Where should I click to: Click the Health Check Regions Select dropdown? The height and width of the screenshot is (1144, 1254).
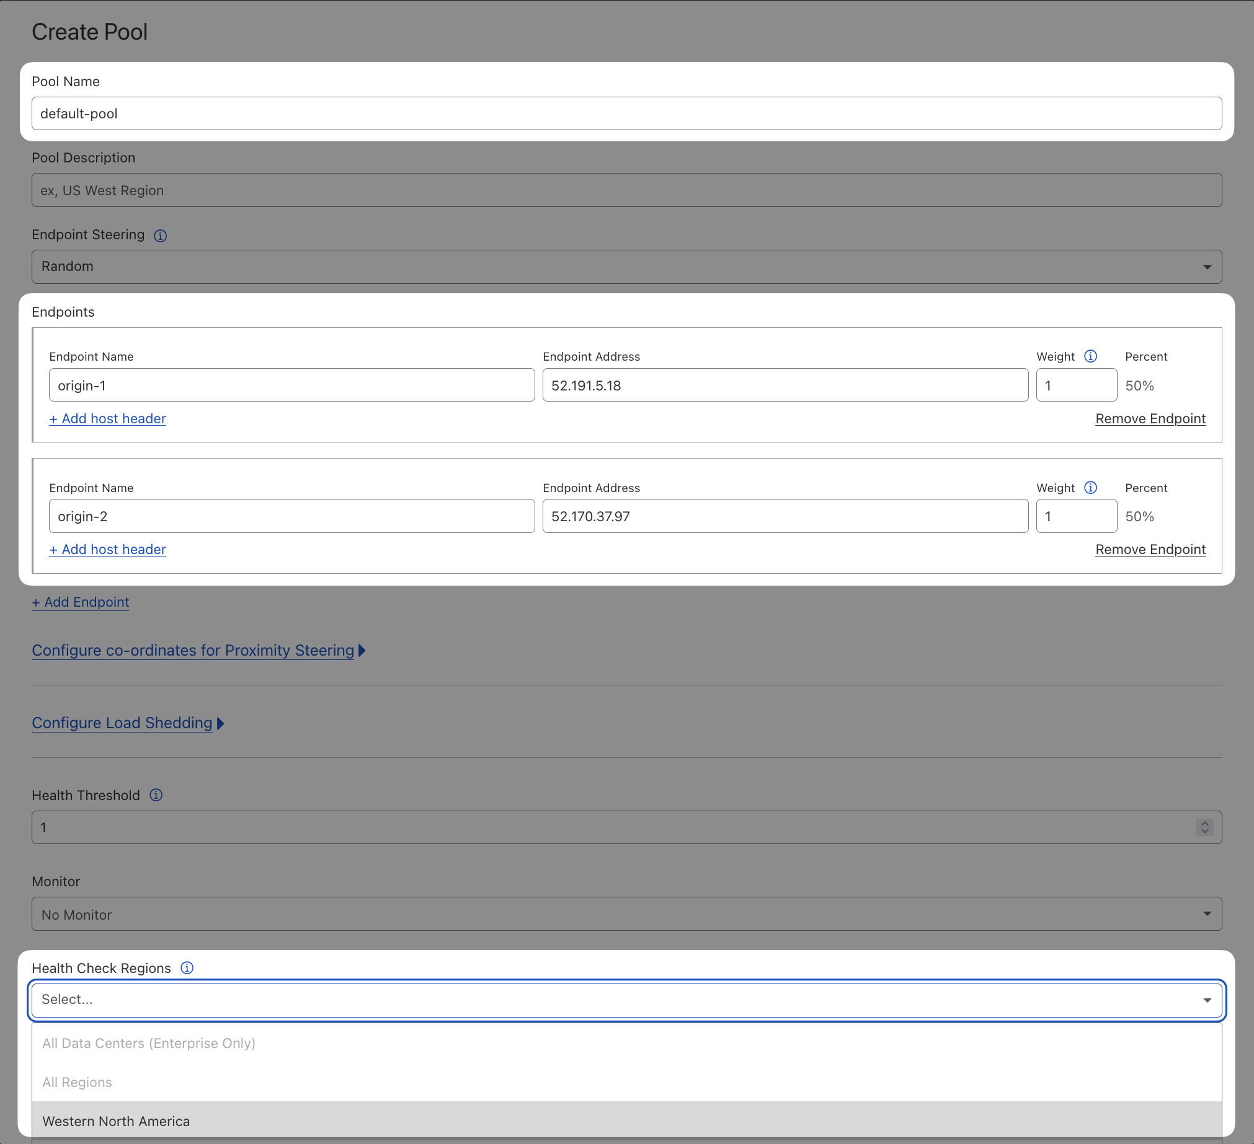[626, 1000]
